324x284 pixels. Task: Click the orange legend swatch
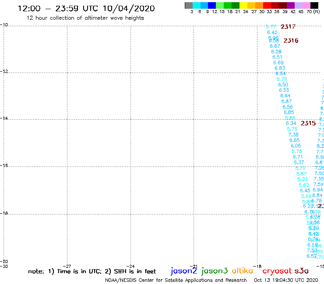pyautogui.click(x=259, y=5)
